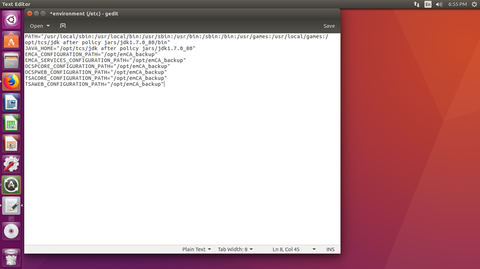This screenshot has height=269, width=480.
Task: Open the Software Updater icon
Action: (11, 185)
